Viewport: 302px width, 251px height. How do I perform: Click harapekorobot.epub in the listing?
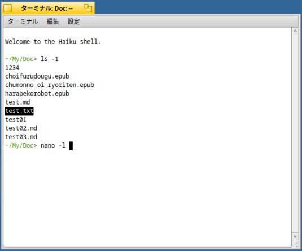coord(37,94)
